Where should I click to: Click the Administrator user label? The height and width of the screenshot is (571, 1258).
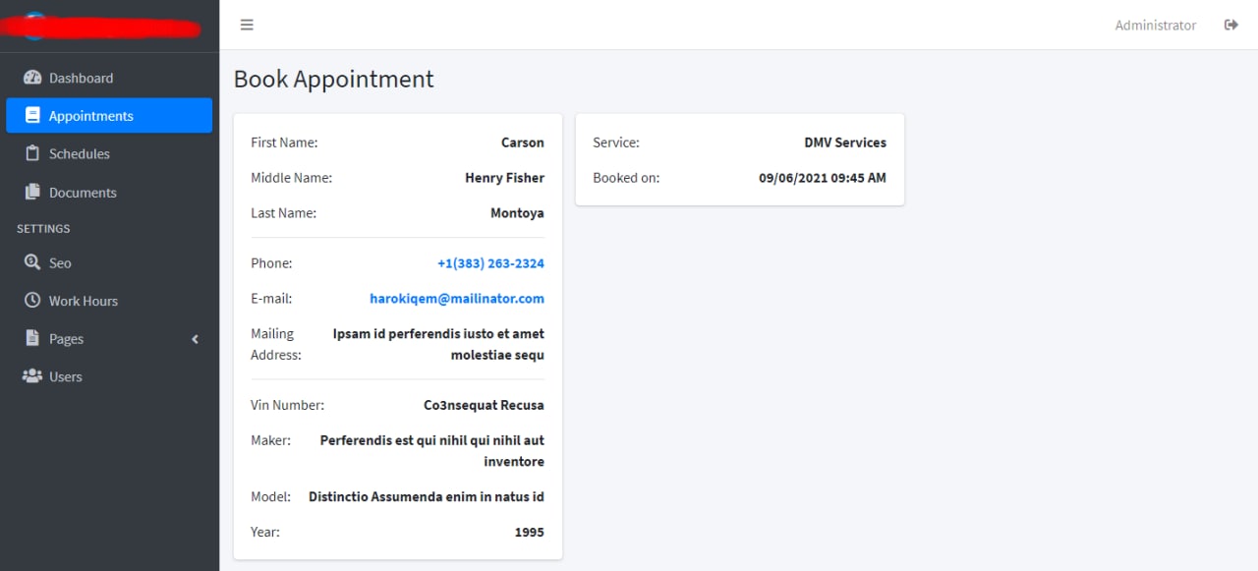[1156, 26]
